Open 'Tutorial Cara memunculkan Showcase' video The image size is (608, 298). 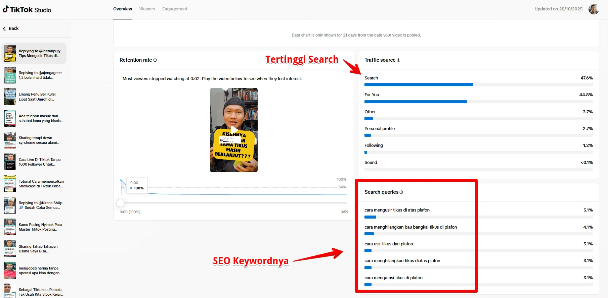pos(41,184)
